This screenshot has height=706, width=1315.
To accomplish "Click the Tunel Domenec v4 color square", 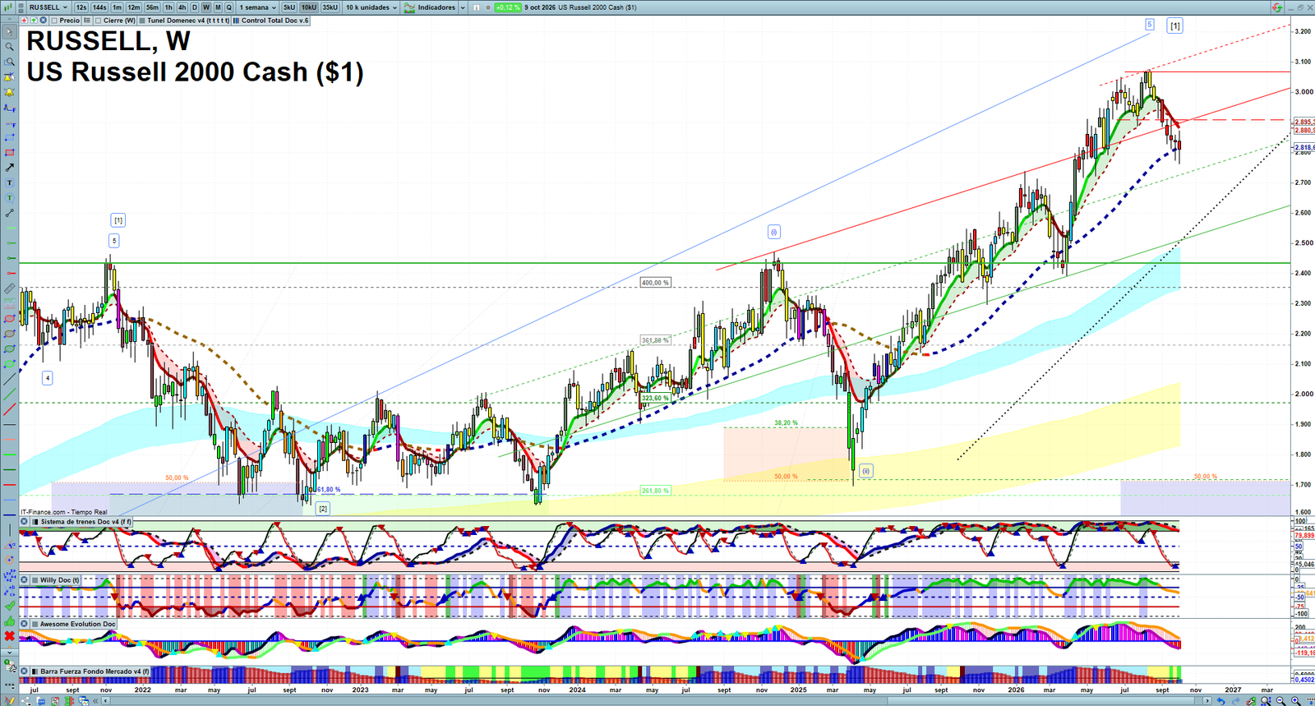I will (142, 21).
